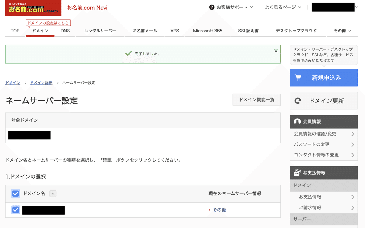Expand the お客様サポート dropdown
This screenshot has height=228, width=365.
tap(231, 7)
